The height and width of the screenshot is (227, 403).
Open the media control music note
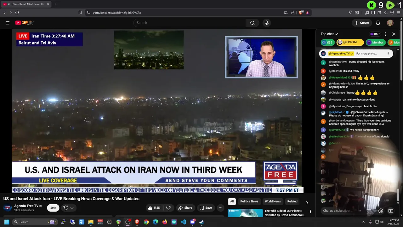pos(367,13)
